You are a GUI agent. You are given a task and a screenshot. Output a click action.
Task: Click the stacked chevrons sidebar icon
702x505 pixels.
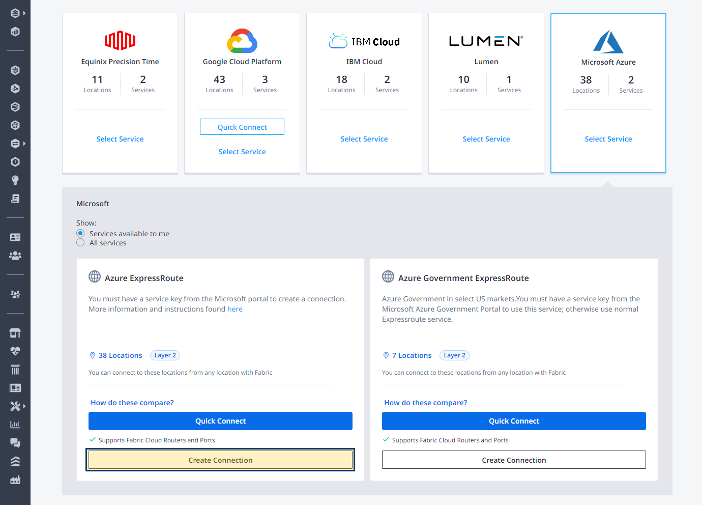click(x=15, y=461)
